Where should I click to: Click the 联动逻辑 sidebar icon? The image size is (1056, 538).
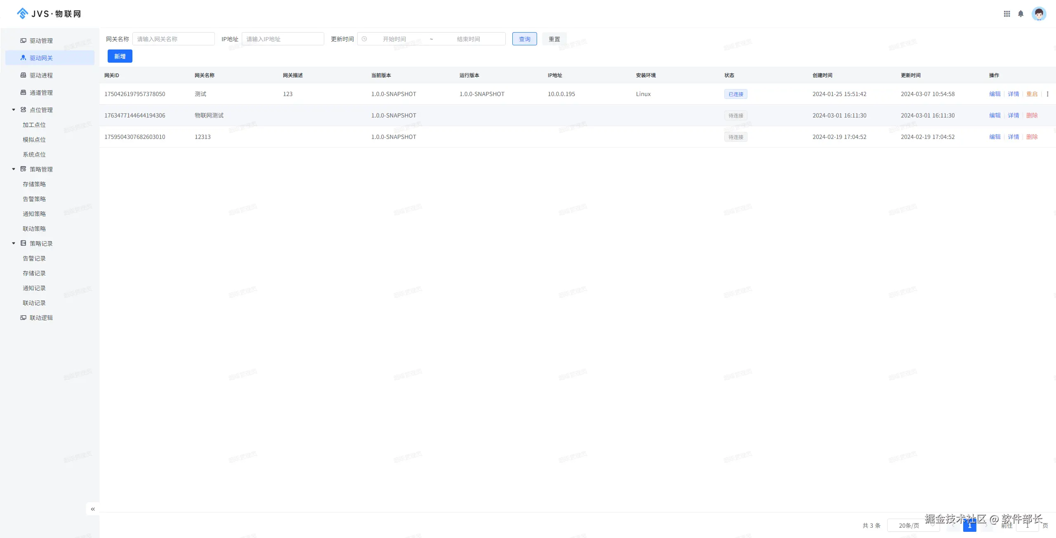pos(24,317)
